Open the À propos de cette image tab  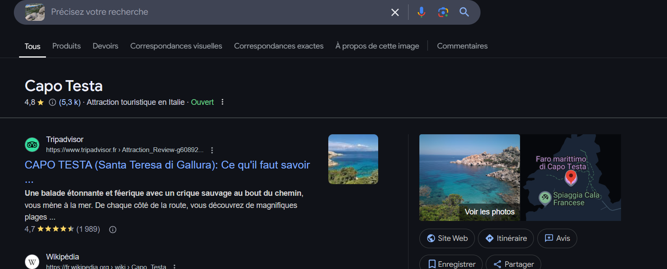(x=377, y=46)
